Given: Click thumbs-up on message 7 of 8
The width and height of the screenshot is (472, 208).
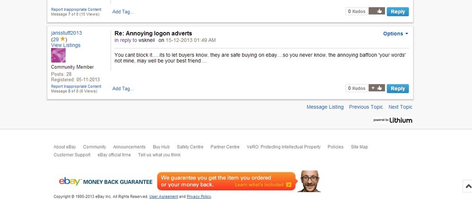Looking at the screenshot, I should (x=377, y=11).
